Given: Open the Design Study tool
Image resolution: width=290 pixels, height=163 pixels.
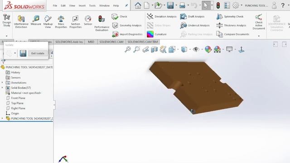Looking at the screenshot, I should (7, 20).
